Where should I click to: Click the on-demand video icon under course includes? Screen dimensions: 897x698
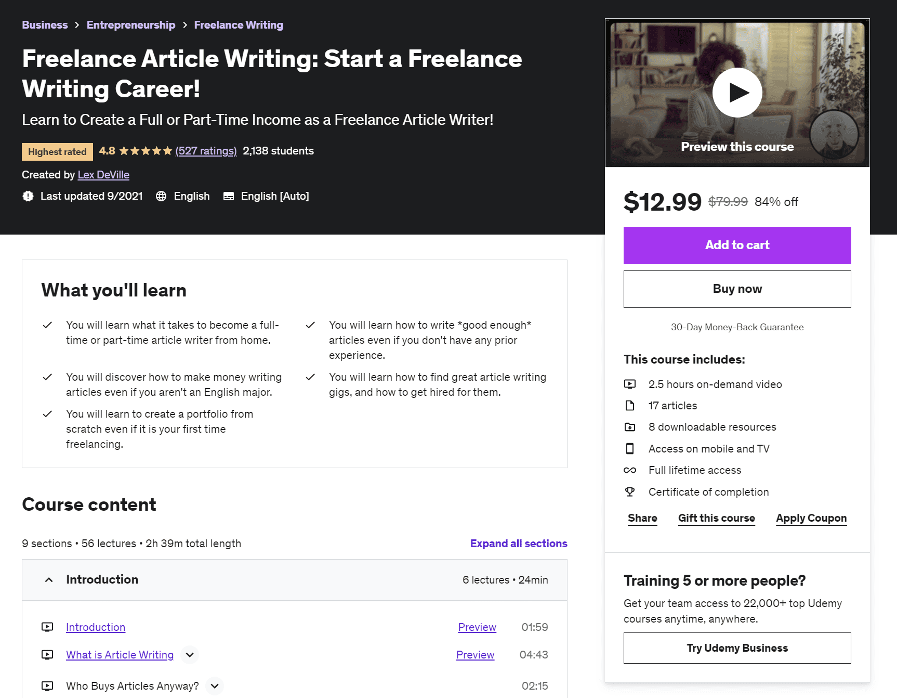pyautogui.click(x=630, y=384)
